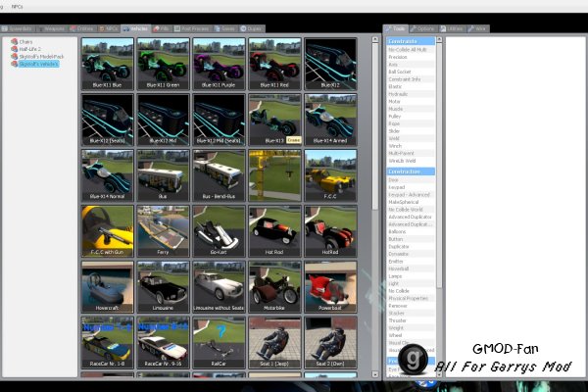Spawn the Blue X12 [Seats] vehicle
The height and width of the screenshot is (392, 588).
[107, 120]
